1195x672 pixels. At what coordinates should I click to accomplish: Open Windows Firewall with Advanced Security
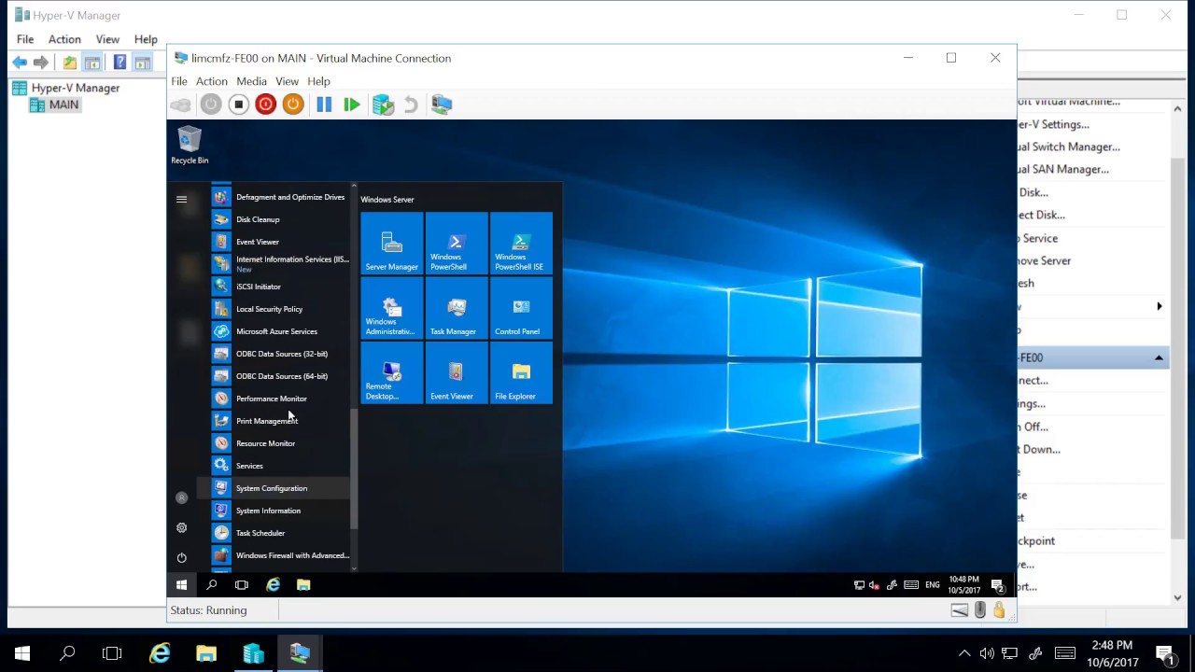279,555
